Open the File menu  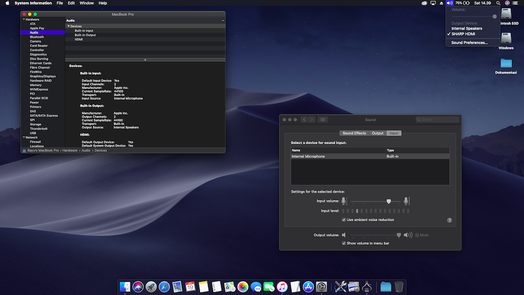[60, 3]
